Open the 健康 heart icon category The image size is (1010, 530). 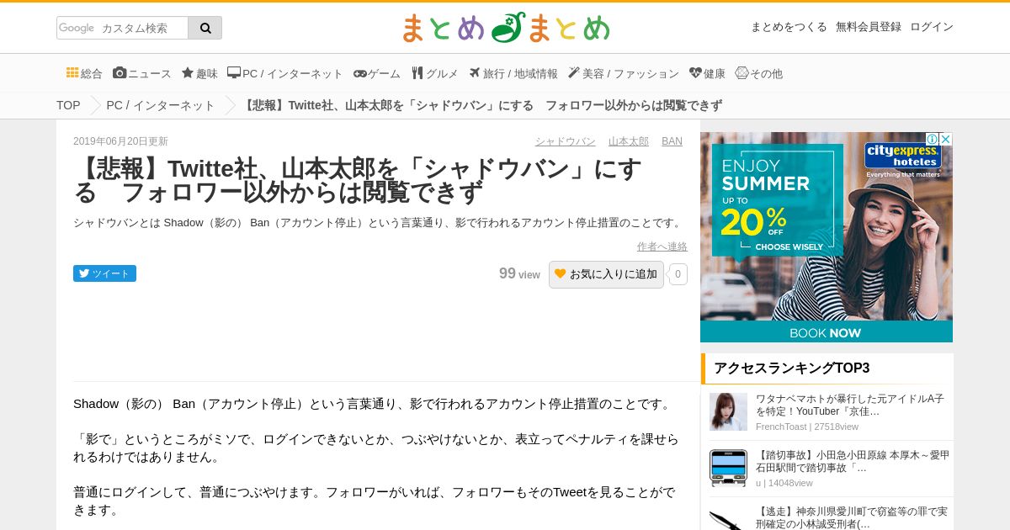click(707, 73)
